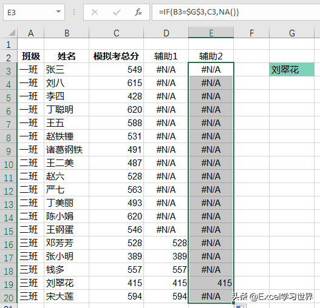Click the 辅助1 header cell
Viewport: 320px width, 308px height.
(166, 56)
